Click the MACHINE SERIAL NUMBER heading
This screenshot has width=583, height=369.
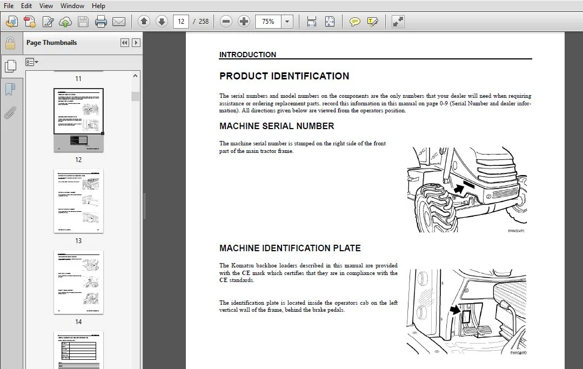[x=277, y=126]
